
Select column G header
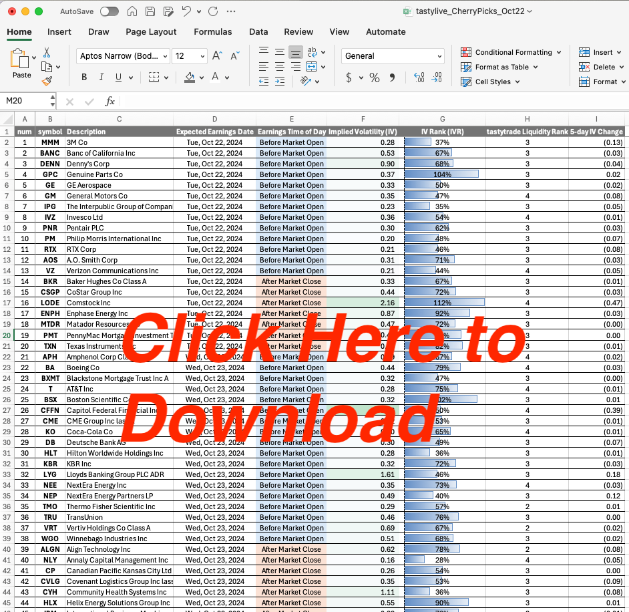tap(442, 119)
